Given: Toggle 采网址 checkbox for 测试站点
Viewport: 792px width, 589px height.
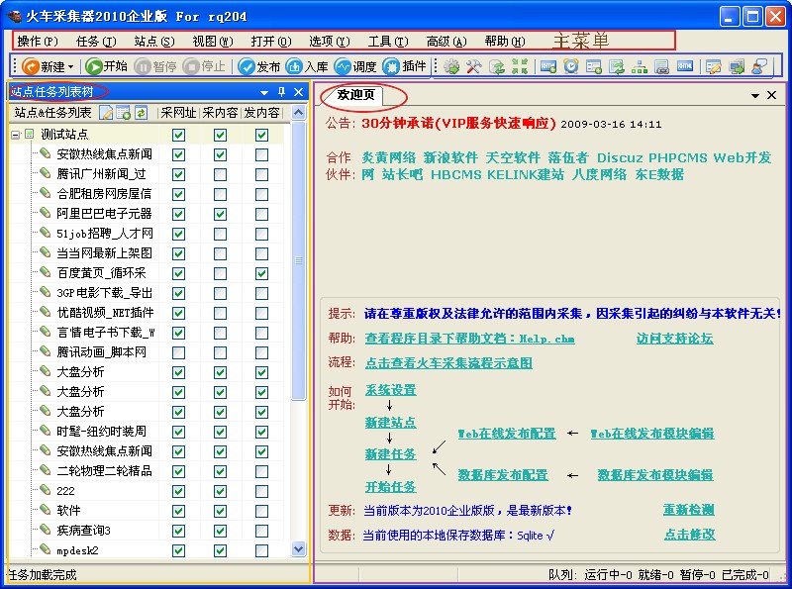Looking at the screenshot, I should click(178, 135).
